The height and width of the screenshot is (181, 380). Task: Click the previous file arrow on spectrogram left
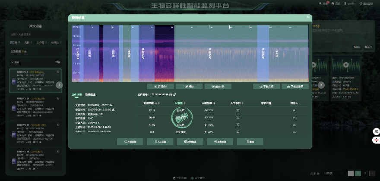(x=60, y=85)
